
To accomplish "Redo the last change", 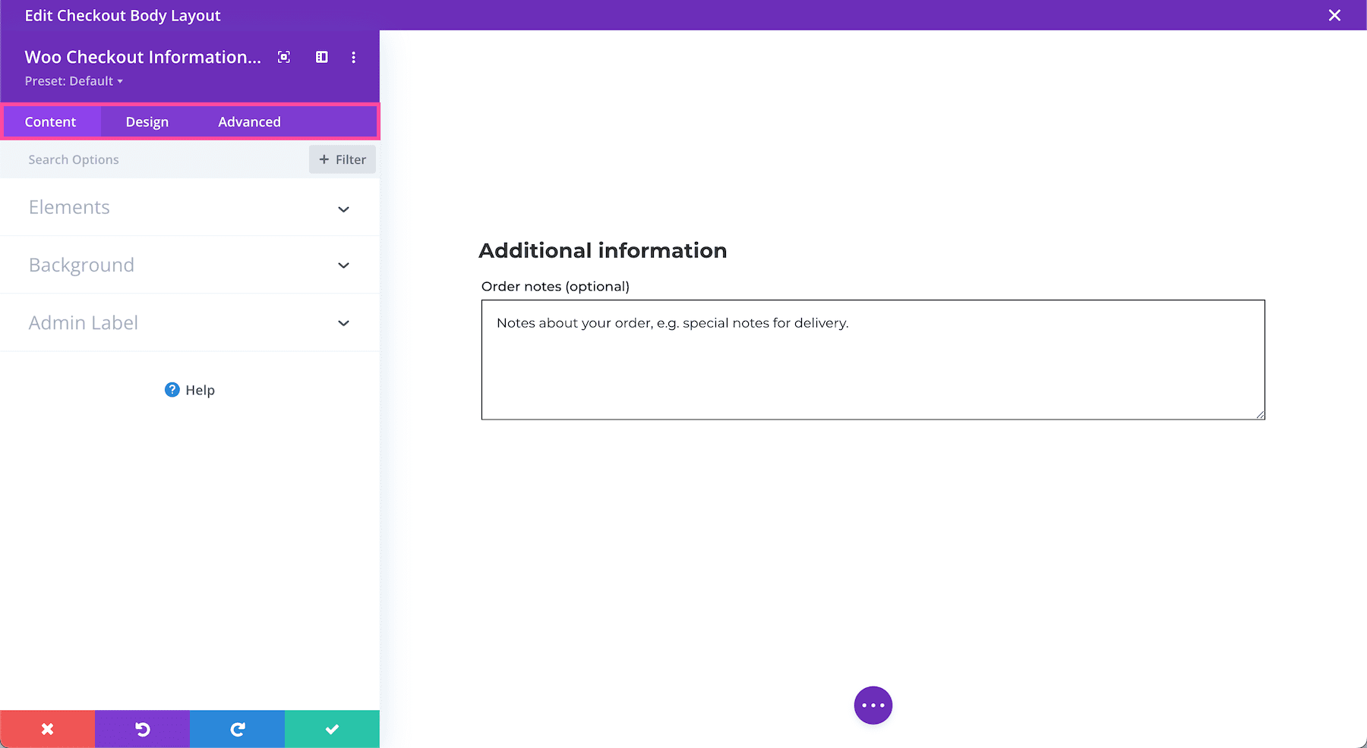I will 237,729.
